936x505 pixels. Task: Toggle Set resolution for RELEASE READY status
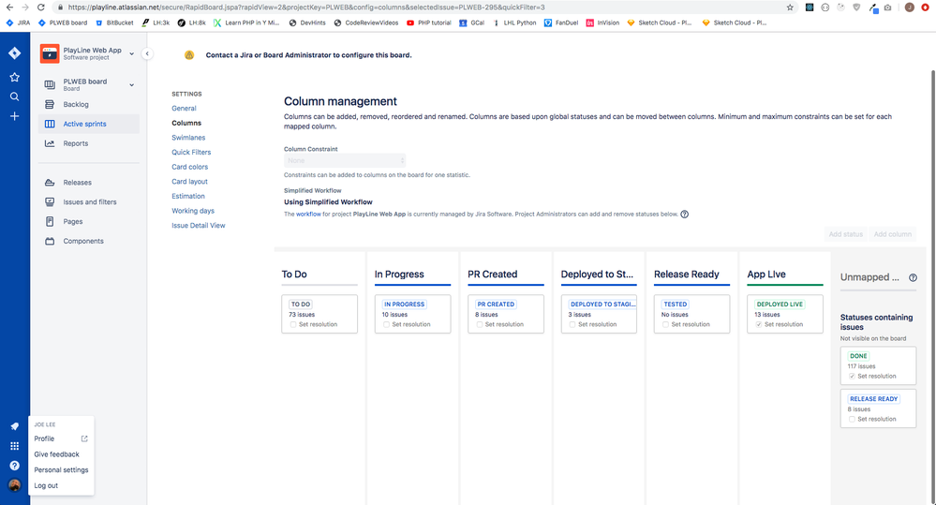(852, 420)
